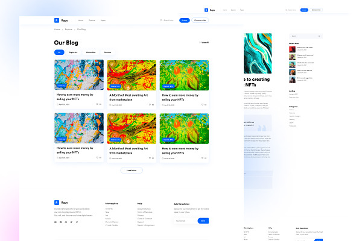Select the All filter tab
The image size is (362, 241).
pos(59,52)
